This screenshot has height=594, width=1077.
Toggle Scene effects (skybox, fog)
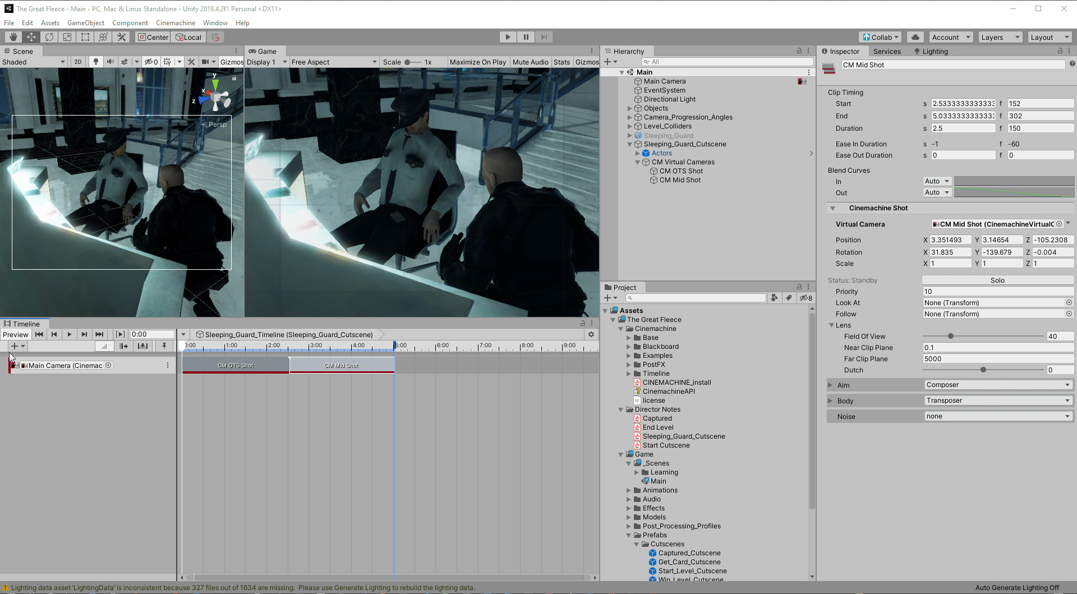click(x=125, y=62)
